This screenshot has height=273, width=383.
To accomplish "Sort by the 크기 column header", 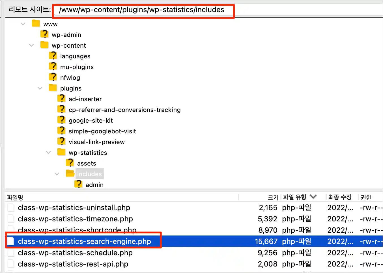I will coord(273,197).
